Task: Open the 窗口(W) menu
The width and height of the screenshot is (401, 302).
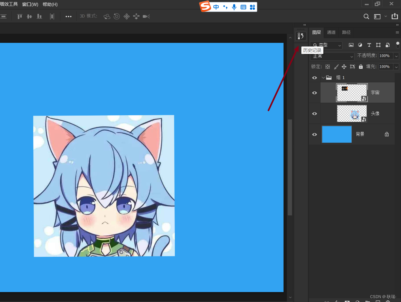Action: [30, 5]
